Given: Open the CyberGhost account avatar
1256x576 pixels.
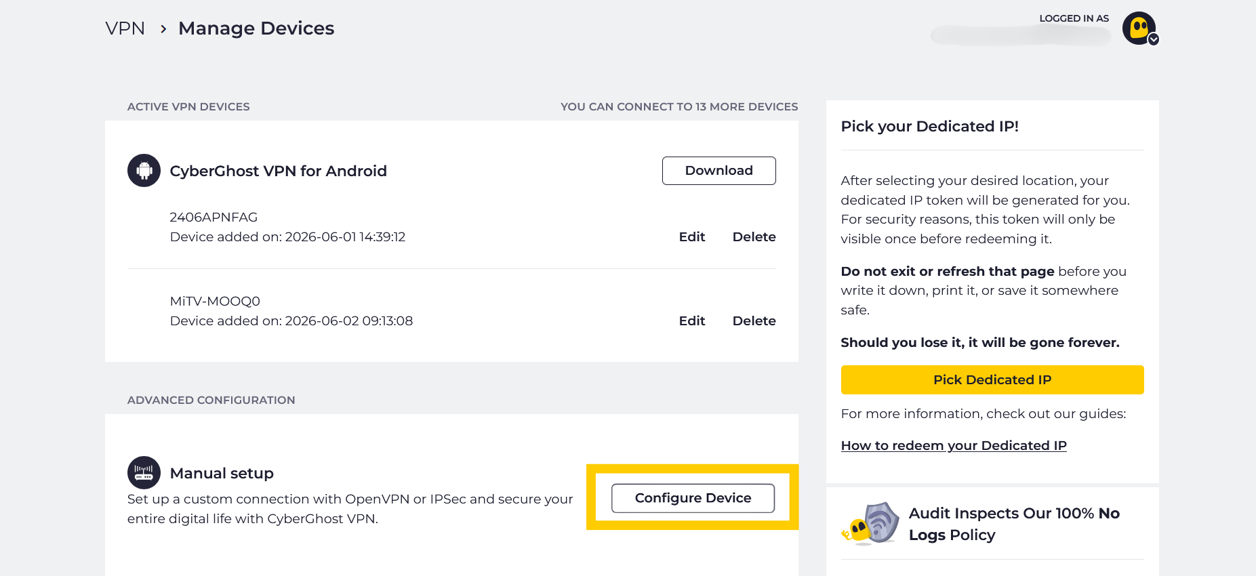Looking at the screenshot, I should [1139, 28].
